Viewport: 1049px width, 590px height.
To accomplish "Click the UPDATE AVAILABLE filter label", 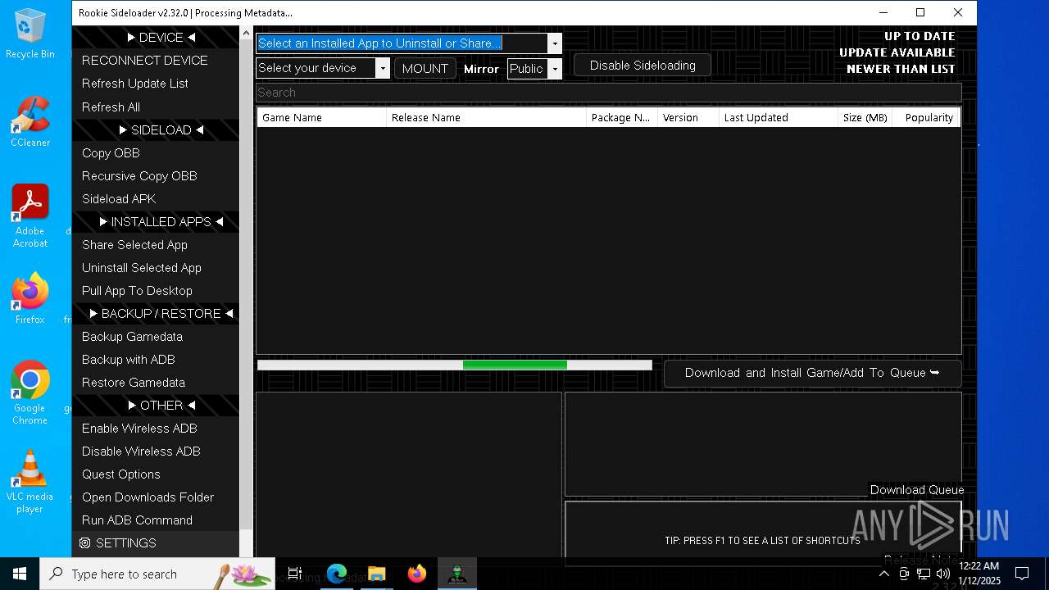I will click(x=897, y=52).
